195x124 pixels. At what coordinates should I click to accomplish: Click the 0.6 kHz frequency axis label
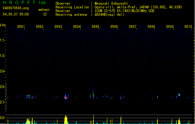click(2, 118)
